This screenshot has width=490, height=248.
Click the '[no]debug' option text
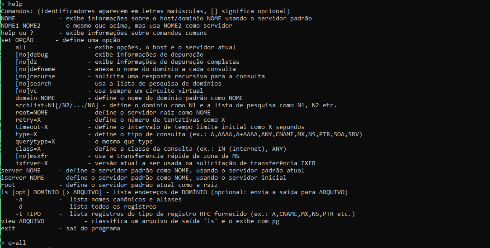pyautogui.click(x=32, y=54)
